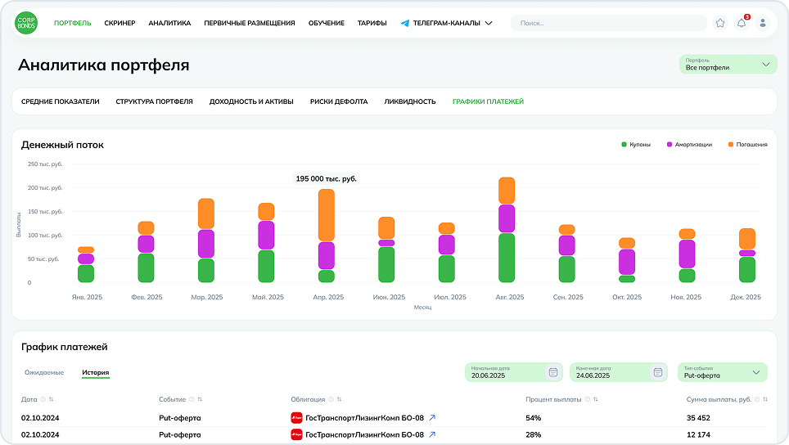This screenshot has height=445, width=789.
Task: Click the Corp Bonds logo
Action: [x=26, y=23]
